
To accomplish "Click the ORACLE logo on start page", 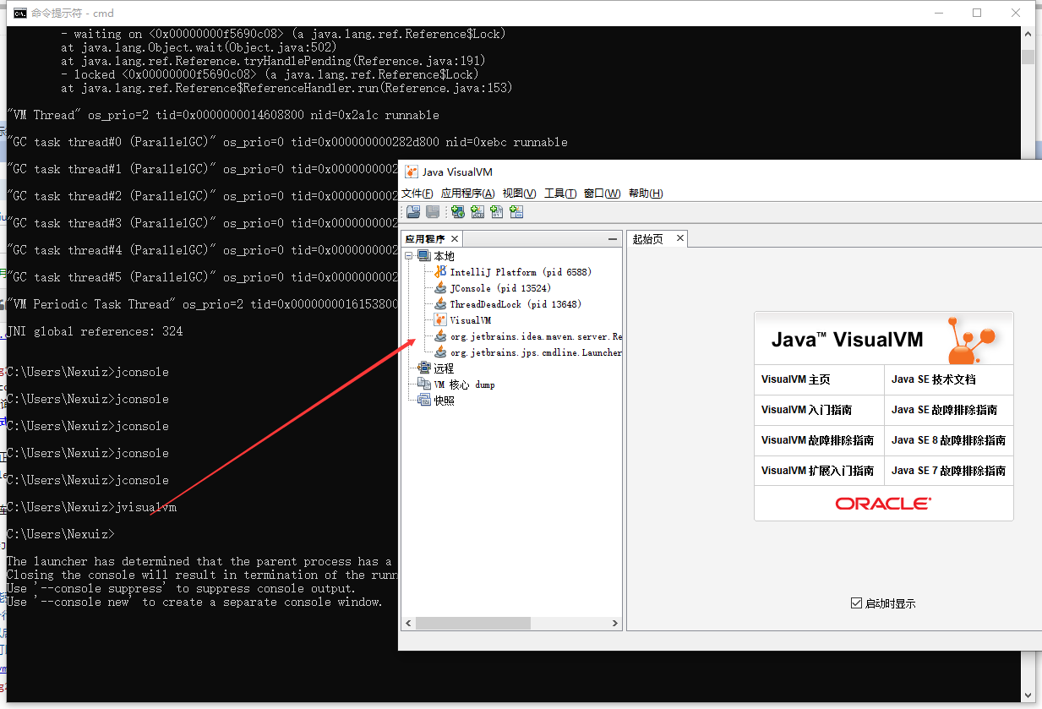I will pos(883,504).
